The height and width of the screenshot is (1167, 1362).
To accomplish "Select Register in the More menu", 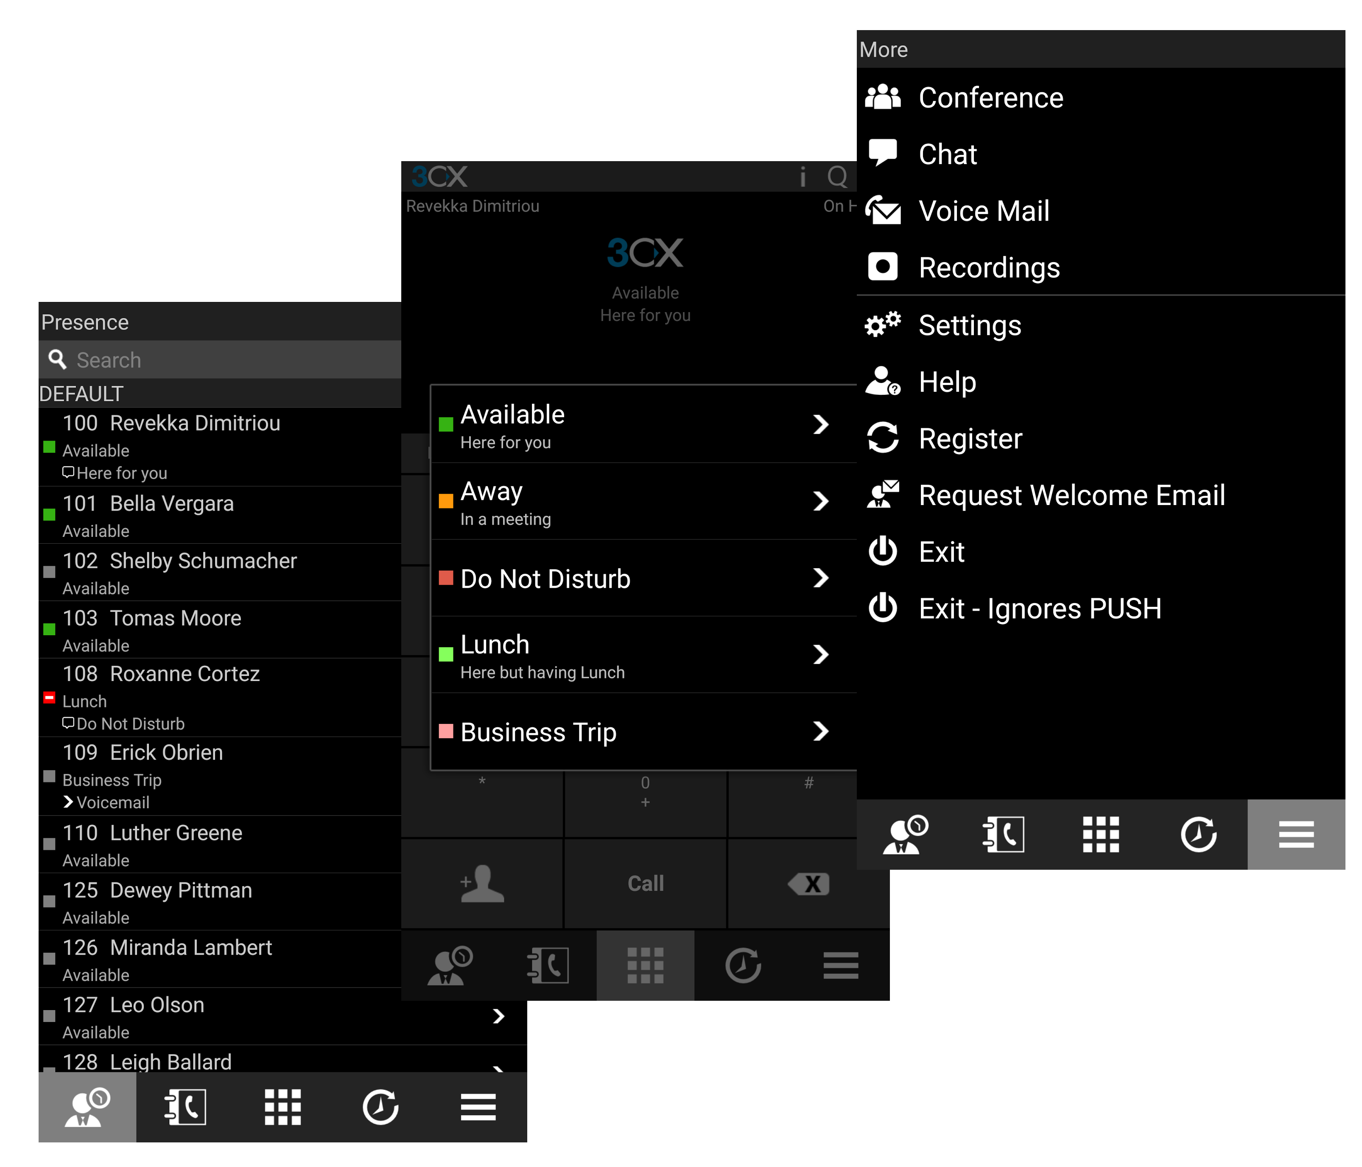I will coord(1100,438).
